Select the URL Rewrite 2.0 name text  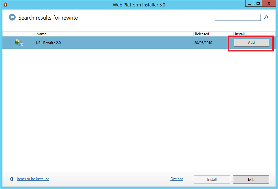click(x=48, y=43)
